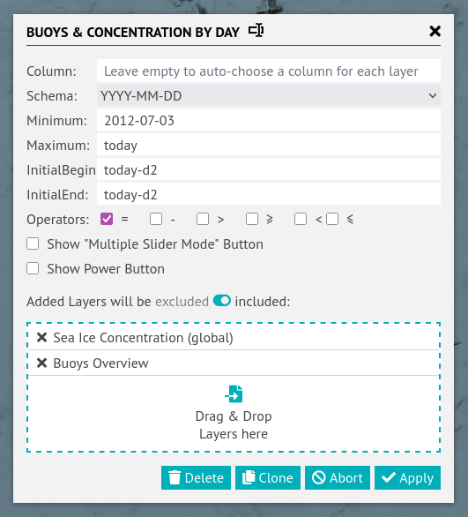Edit the Minimum date field
The width and height of the screenshot is (468, 517).
[269, 120]
